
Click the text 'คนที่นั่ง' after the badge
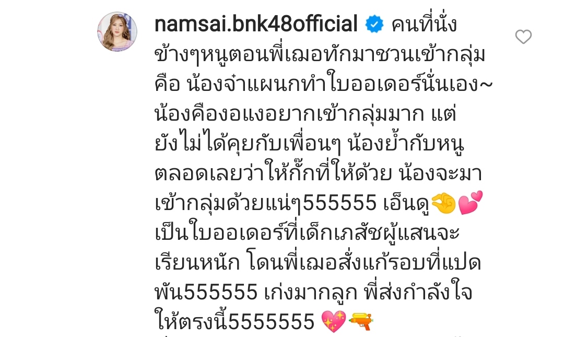coord(425,25)
